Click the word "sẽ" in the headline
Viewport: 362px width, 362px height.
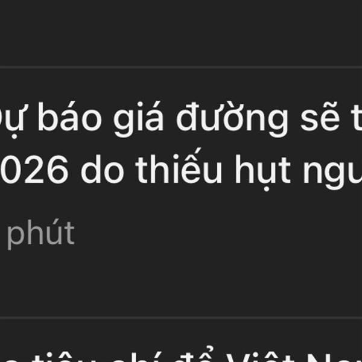(x=320, y=118)
